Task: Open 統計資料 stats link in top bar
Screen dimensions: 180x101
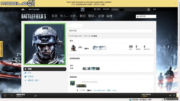Action: (x=106, y=9)
